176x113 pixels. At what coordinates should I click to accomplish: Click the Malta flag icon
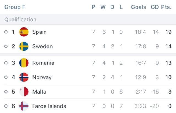(x=24, y=92)
